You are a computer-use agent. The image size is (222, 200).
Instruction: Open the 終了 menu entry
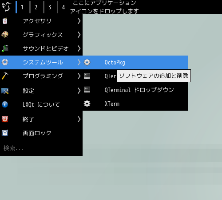(41, 119)
